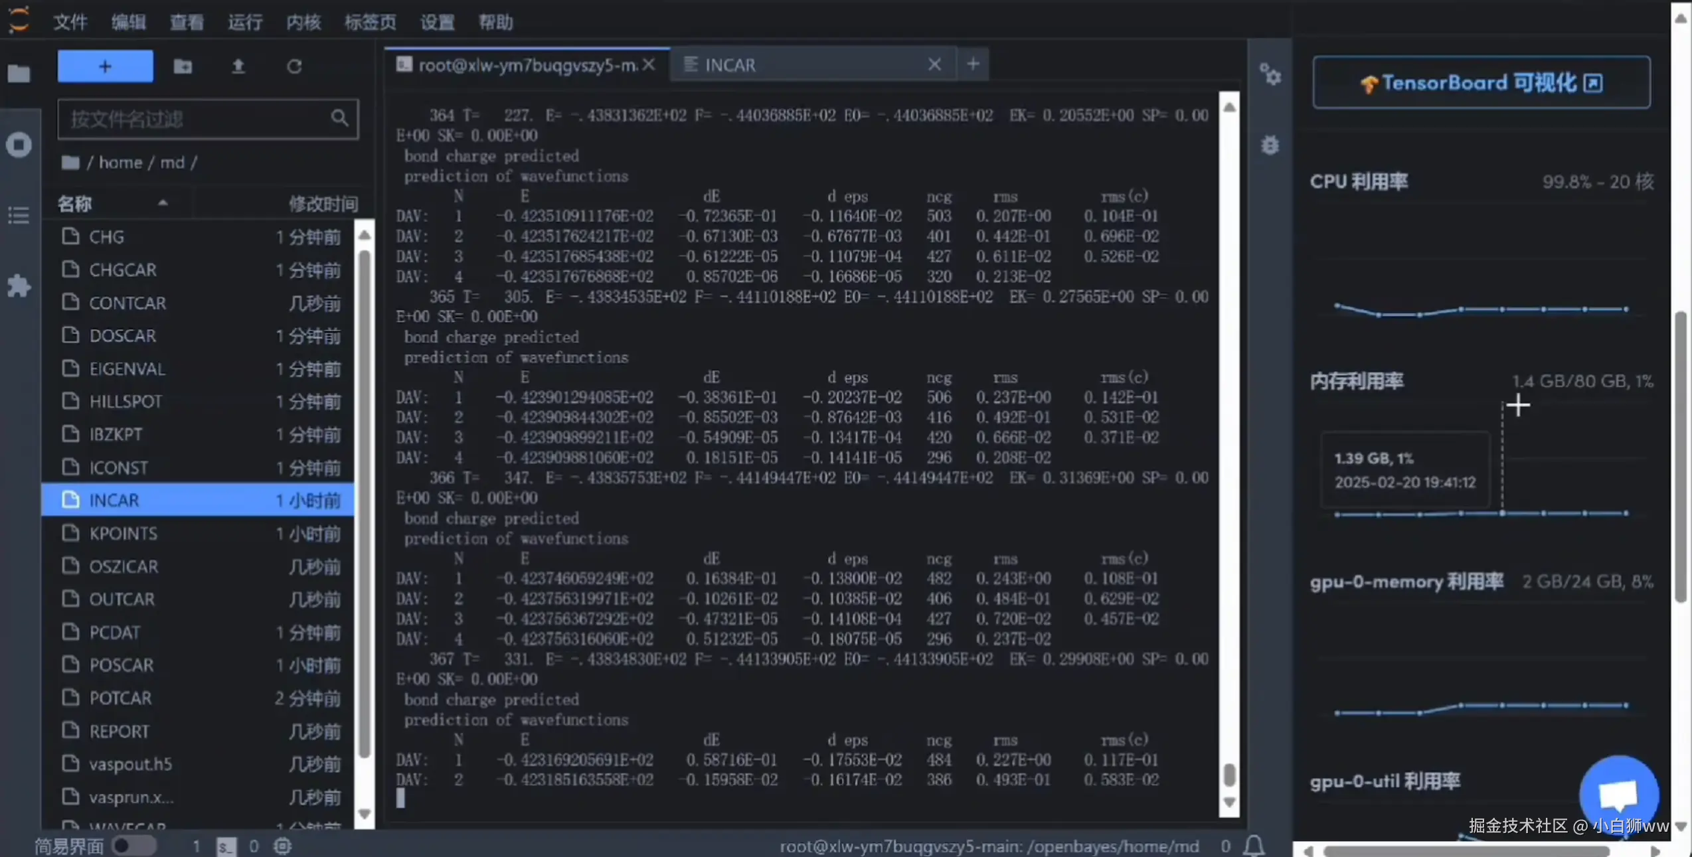The height and width of the screenshot is (857, 1692).
Task: Open the table of contents sidebar icon
Action: (19, 215)
